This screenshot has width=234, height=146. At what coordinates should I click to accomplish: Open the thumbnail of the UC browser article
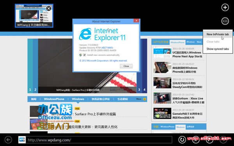coord(162,52)
